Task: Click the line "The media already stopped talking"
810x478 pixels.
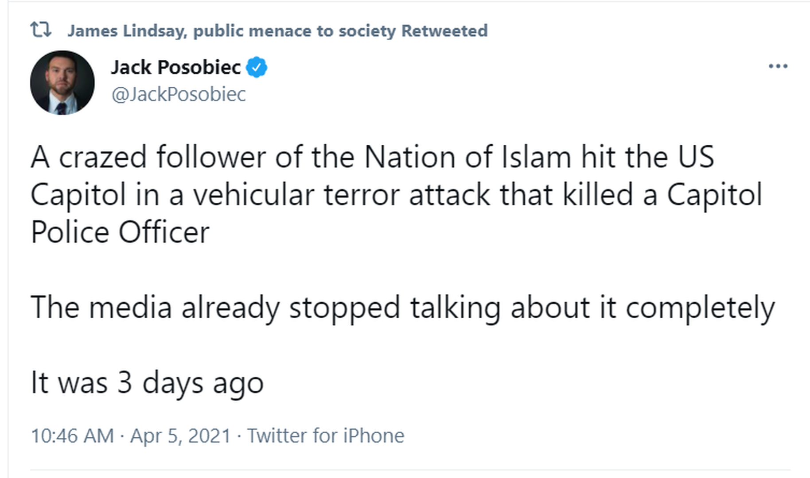Action: point(402,307)
